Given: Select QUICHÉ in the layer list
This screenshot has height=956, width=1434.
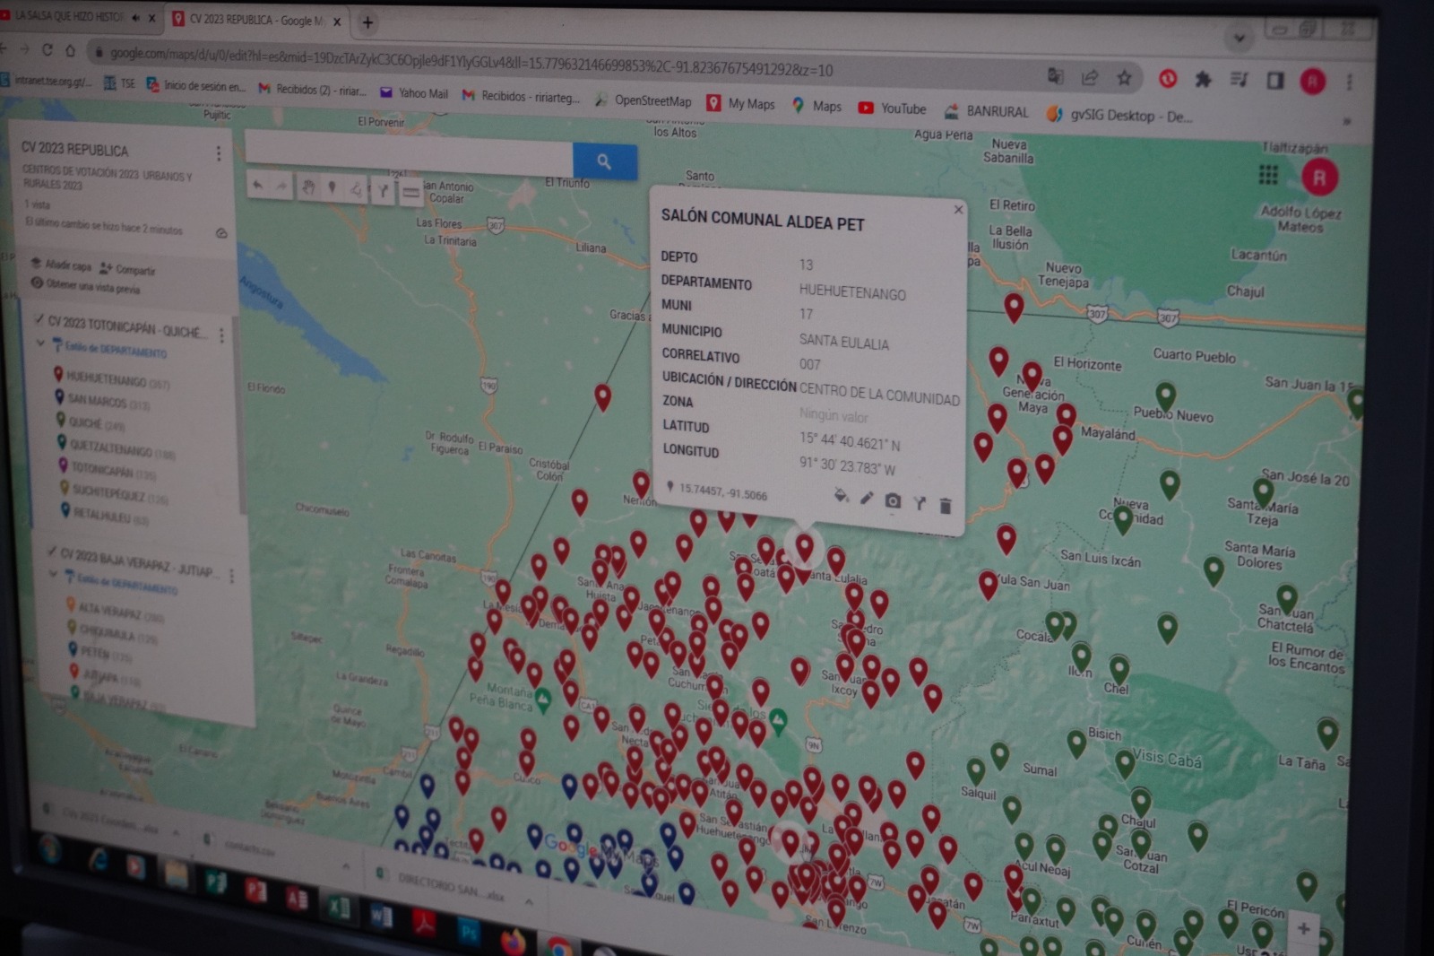Looking at the screenshot, I should coord(90,422).
